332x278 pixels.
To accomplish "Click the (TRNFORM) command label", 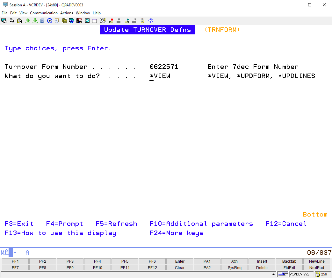I will 222,30.
